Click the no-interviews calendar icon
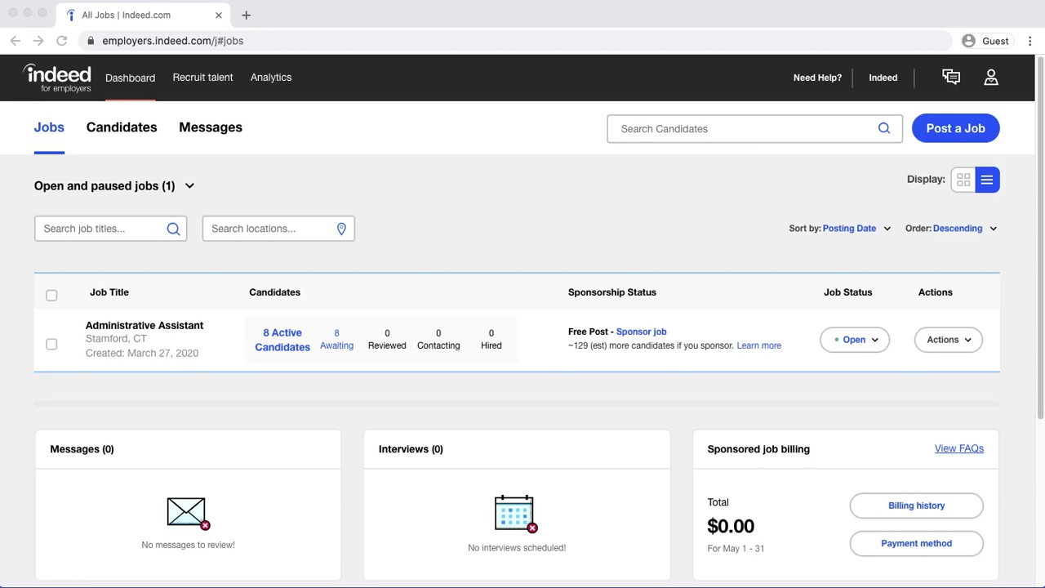 coord(516,514)
